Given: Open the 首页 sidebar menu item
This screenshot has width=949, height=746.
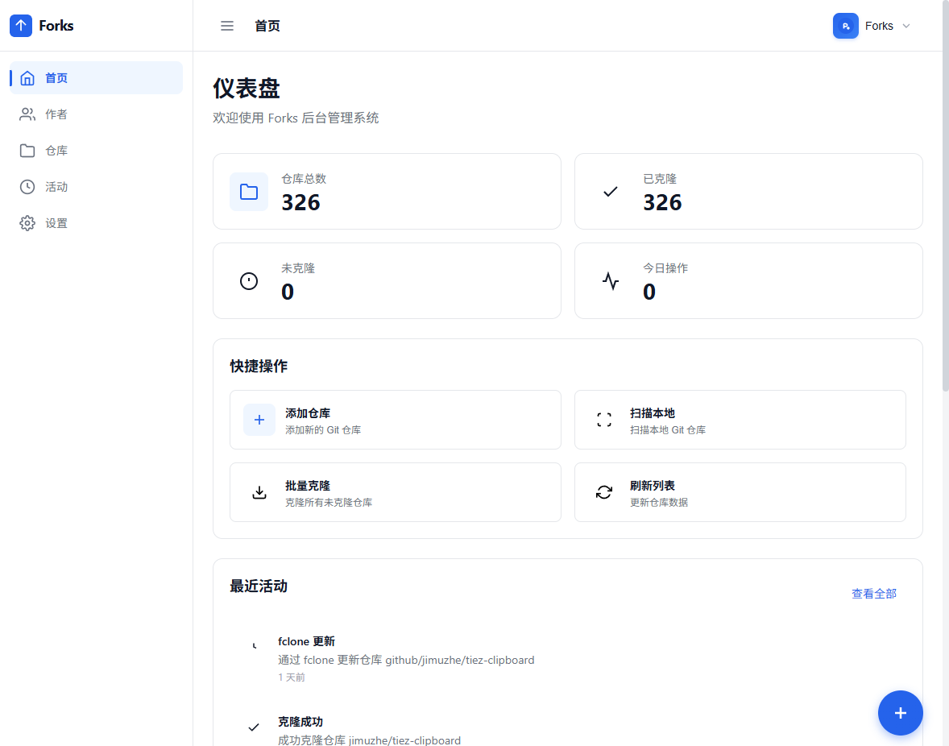Looking at the screenshot, I should (x=96, y=78).
